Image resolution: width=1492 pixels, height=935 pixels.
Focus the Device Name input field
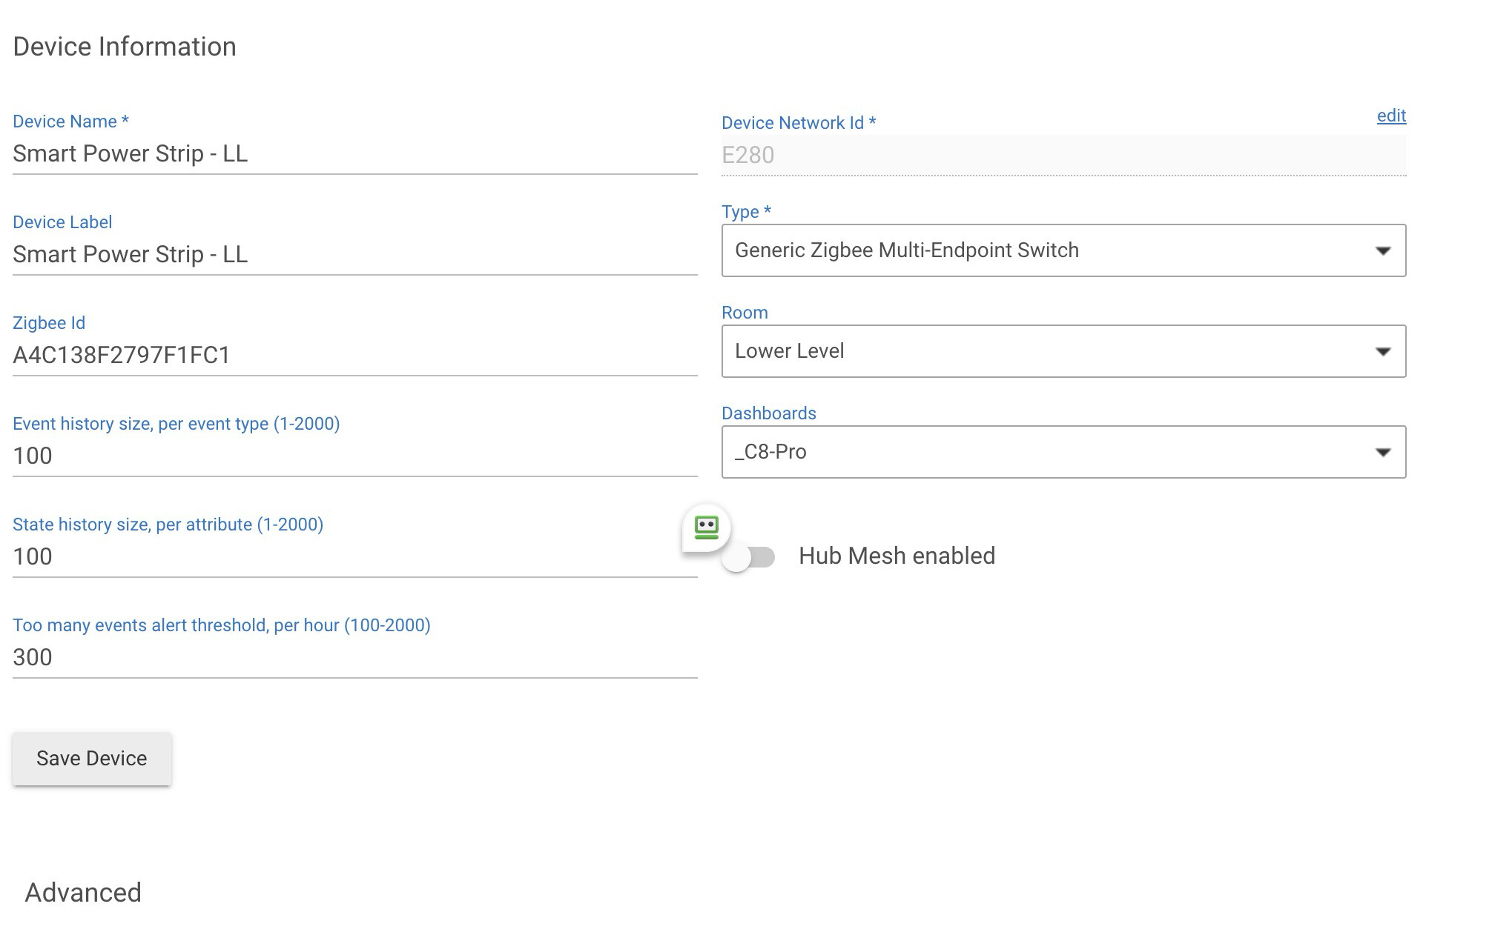click(x=354, y=154)
